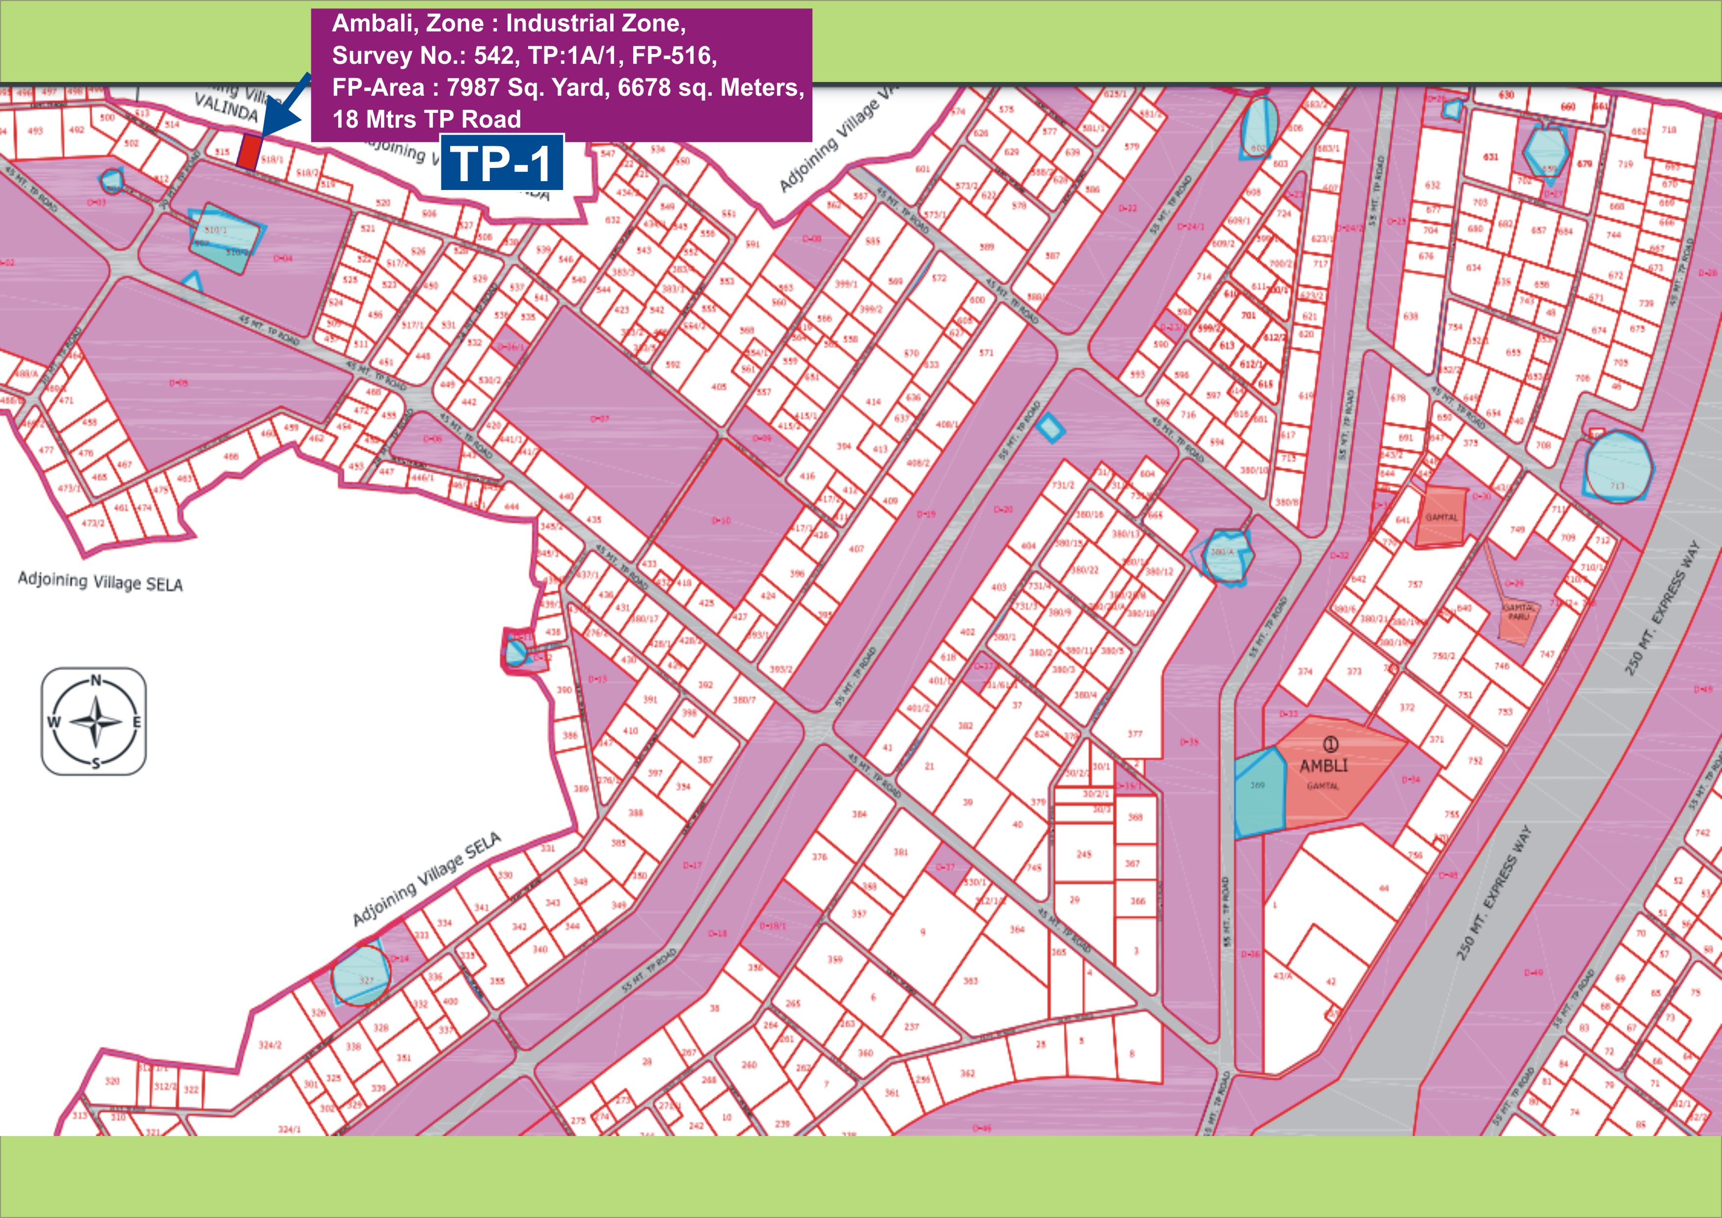Select plot number 414

click(x=873, y=402)
